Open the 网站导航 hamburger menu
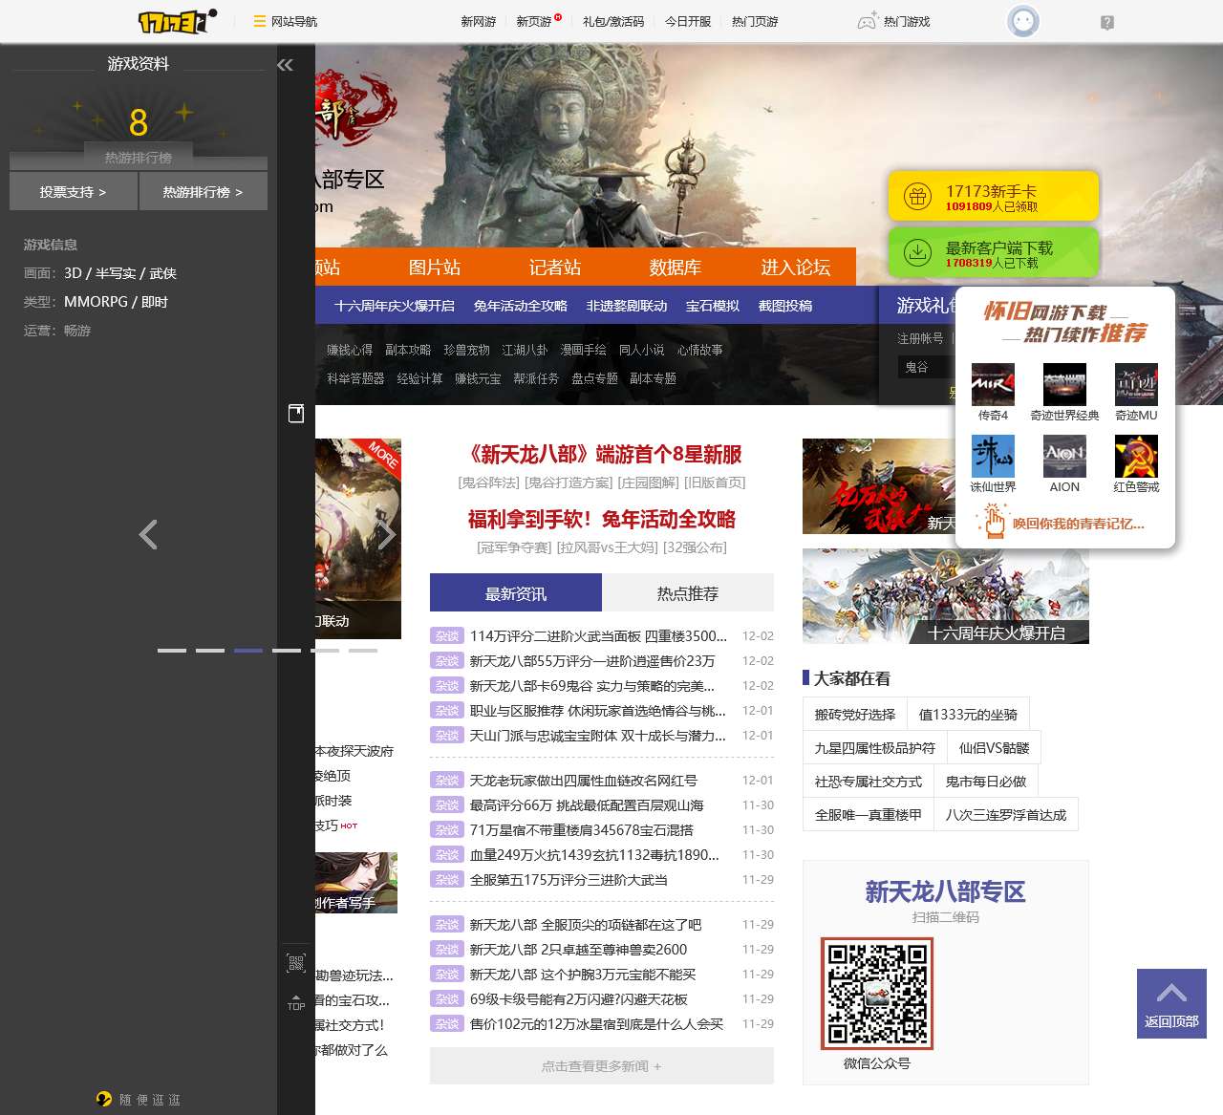This screenshot has width=1223, height=1115. point(259,21)
